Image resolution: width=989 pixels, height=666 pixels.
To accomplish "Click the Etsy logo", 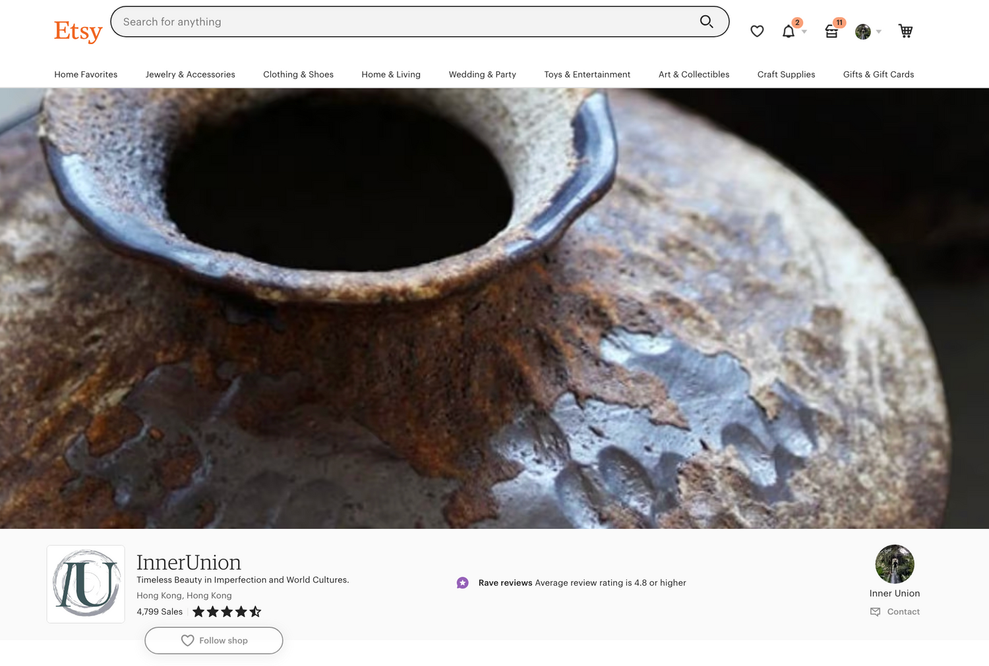I will point(78,31).
